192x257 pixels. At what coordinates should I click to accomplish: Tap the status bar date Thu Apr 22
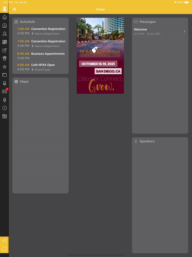point(21,2)
